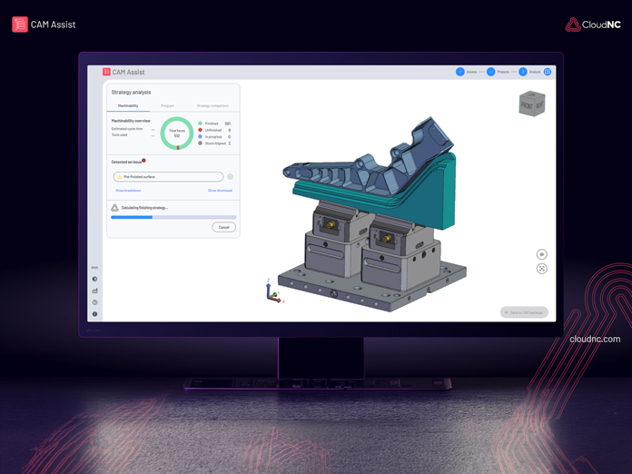Click the Estimated cycle time label
Viewport: 632px width, 474px height.
tap(127, 129)
